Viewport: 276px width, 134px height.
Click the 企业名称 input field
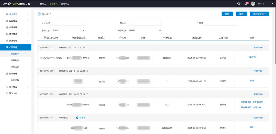67,23
